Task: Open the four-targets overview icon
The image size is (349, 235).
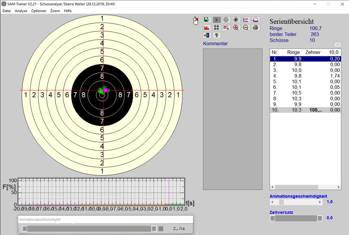Action: pyautogui.click(x=217, y=28)
